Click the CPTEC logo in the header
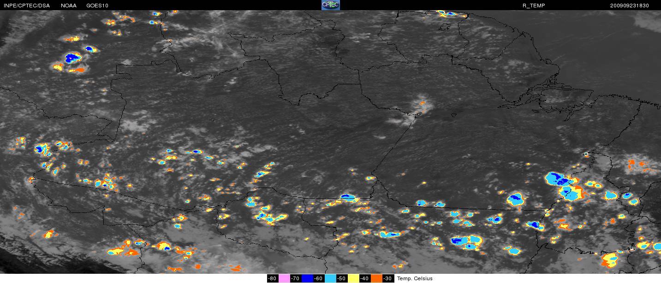661x283 pixels. point(330,5)
